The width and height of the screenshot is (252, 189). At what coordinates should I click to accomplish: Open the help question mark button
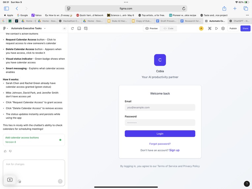247,183
